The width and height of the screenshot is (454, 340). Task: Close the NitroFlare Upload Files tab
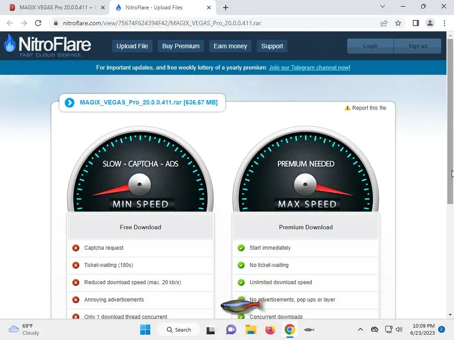click(x=209, y=8)
